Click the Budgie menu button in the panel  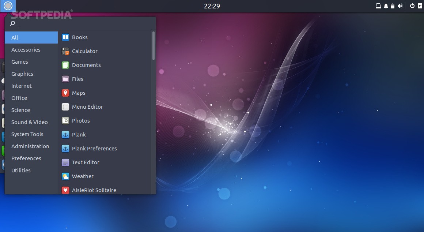click(x=8, y=6)
